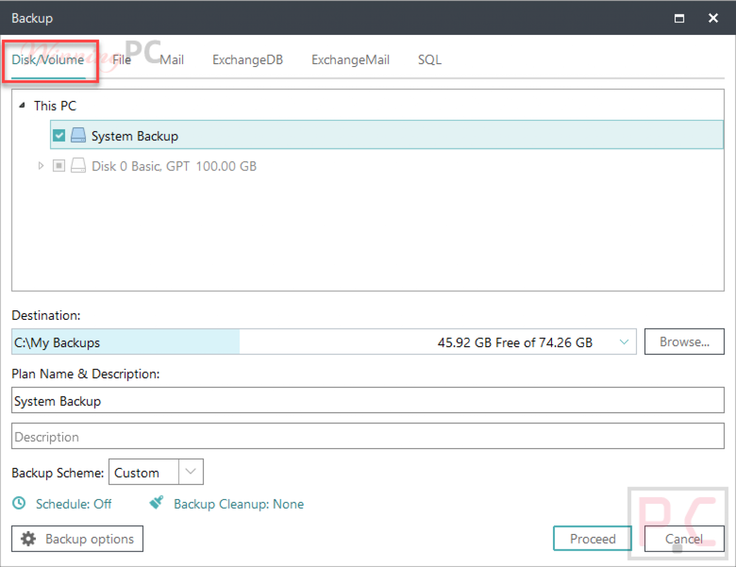Open the SQL backup tab
Screen dimensions: 736x567
point(429,60)
